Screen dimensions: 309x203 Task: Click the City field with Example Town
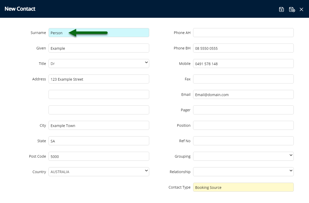[x=99, y=125]
